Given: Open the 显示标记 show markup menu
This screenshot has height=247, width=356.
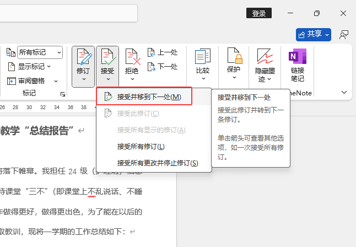Looking at the screenshot, I should coord(29,67).
